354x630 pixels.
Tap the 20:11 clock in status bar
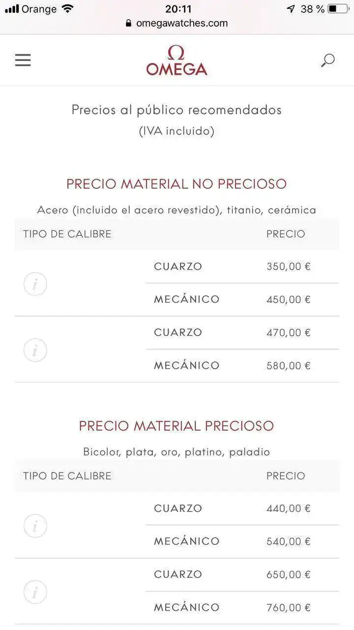pos(178,9)
